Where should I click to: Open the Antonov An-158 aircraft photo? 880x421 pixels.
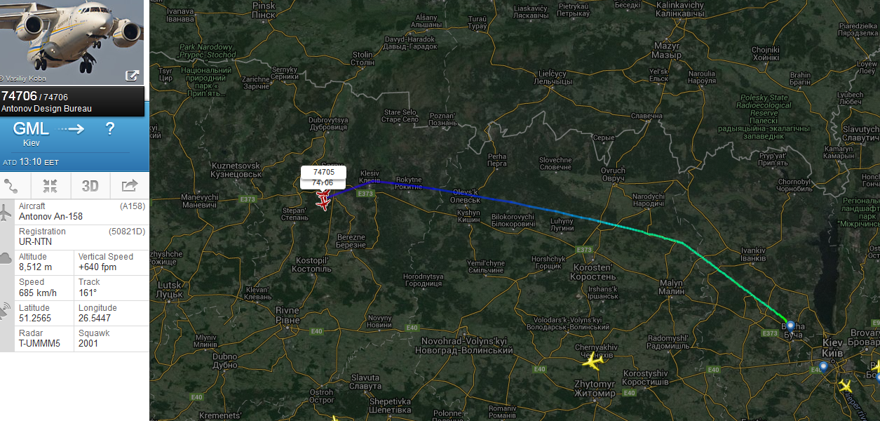(x=72, y=42)
